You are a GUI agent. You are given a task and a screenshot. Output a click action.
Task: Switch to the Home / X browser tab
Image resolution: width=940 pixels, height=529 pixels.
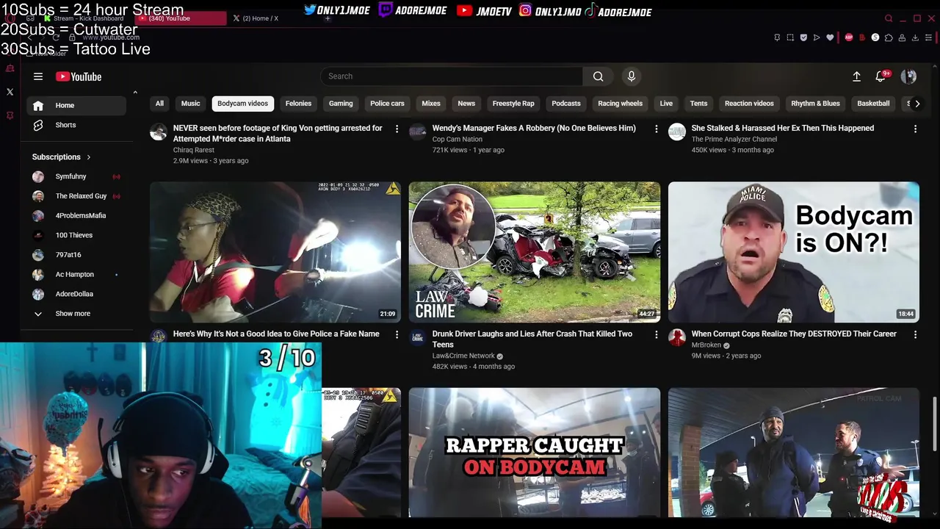261,18
